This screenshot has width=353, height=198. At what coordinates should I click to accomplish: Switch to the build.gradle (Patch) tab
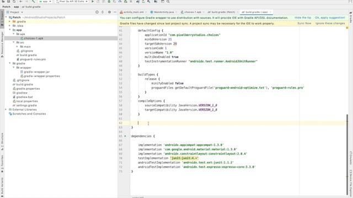(223, 12)
